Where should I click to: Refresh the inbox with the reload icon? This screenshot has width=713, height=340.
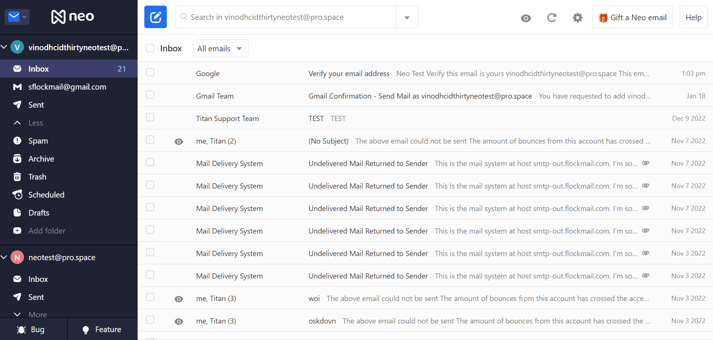(551, 18)
